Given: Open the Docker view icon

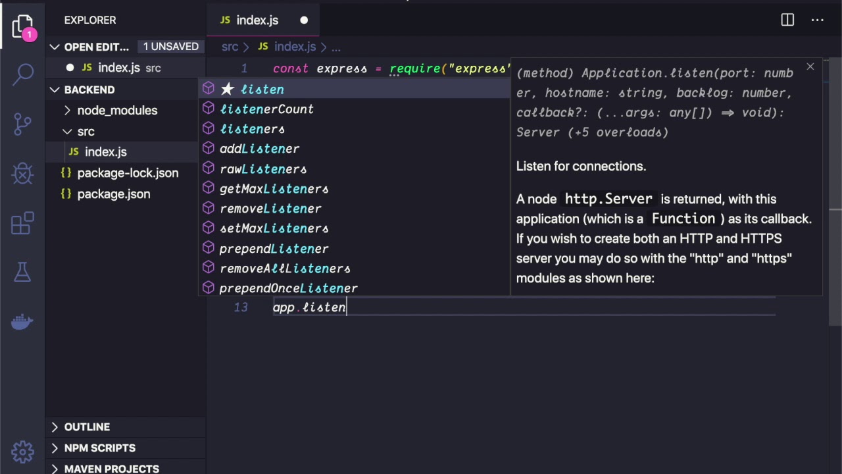Looking at the screenshot, I should pos(23,322).
